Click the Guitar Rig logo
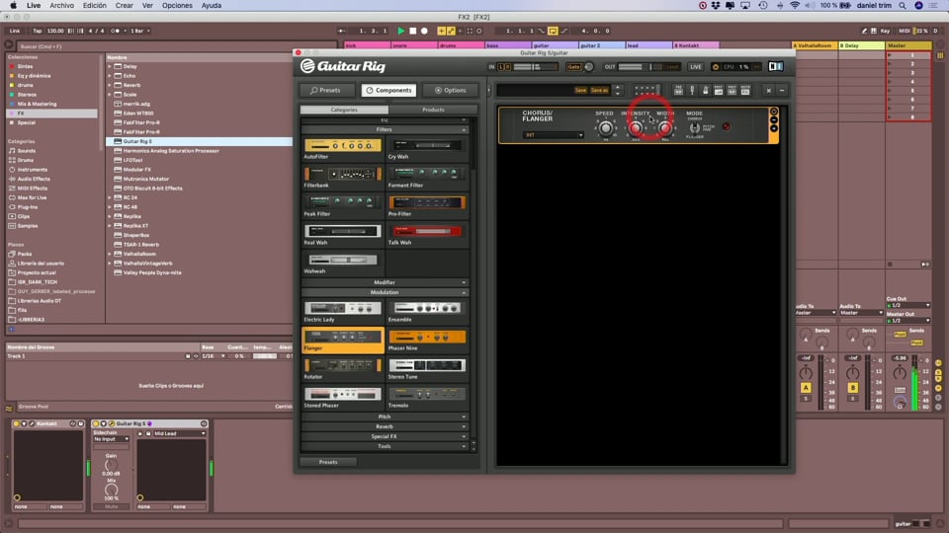 343,66
